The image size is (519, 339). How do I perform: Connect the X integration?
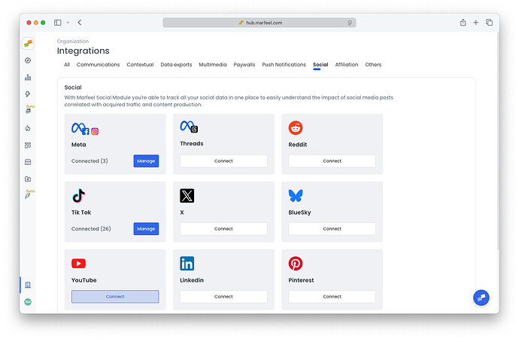[223, 229]
